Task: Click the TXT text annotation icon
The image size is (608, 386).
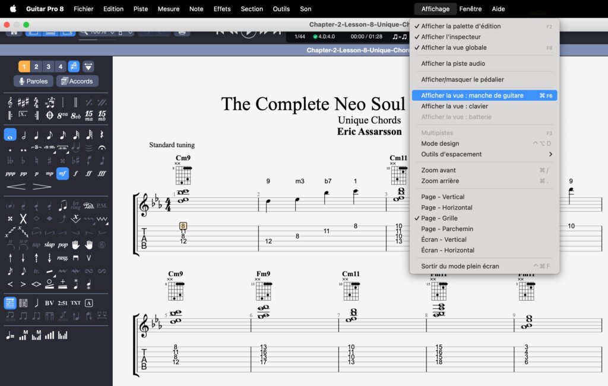Action: [75, 303]
